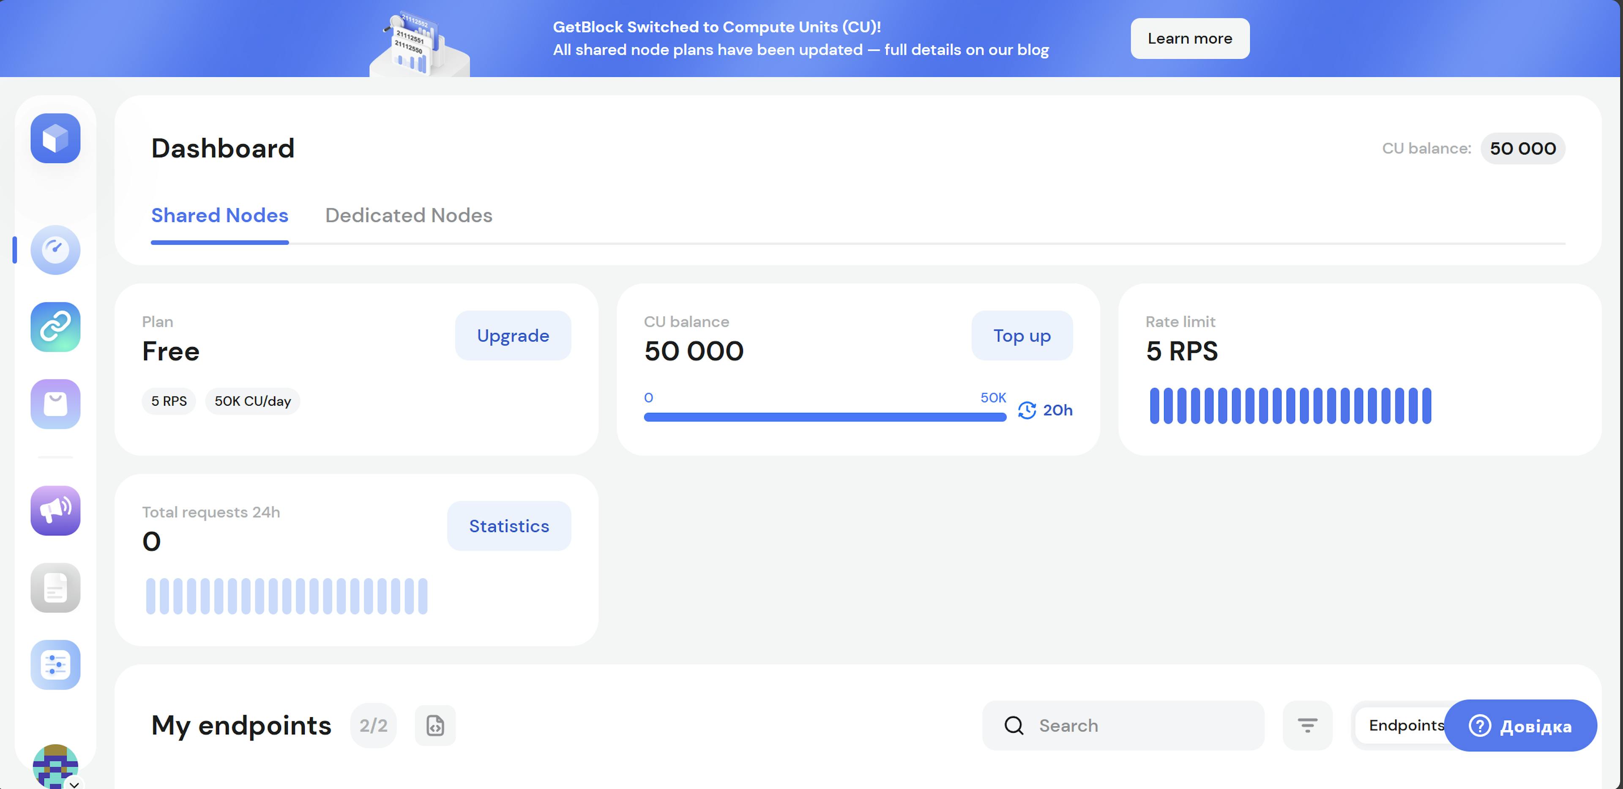Click the GetBlock cube logo icon
The image size is (1623, 789).
click(55, 138)
